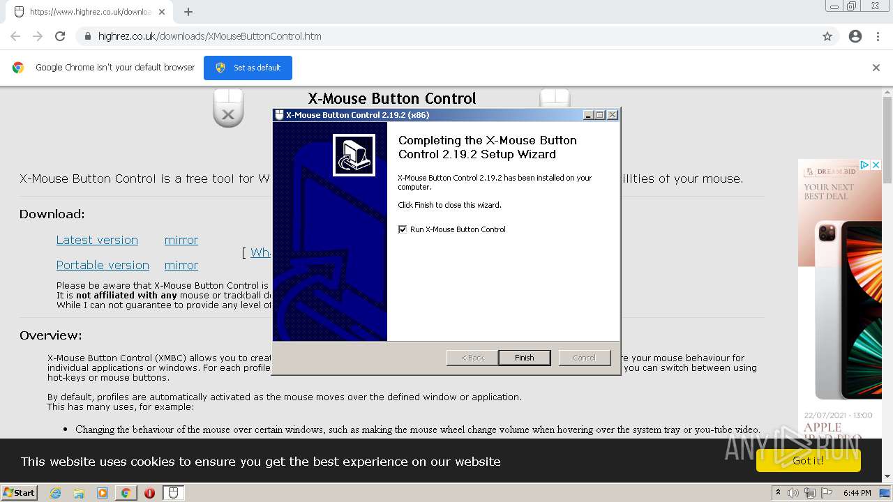Screen dimensions: 893x502
Task: Click the system clock showing 6:44 PM
Action: pos(857,493)
